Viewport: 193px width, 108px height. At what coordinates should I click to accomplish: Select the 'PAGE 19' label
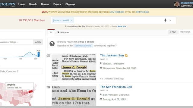(x=104, y=91)
